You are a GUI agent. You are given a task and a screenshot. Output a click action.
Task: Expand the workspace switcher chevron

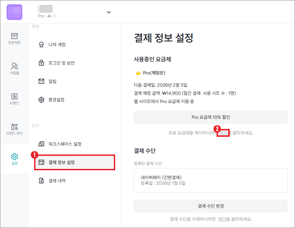pyautogui.click(x=109, y=12)
